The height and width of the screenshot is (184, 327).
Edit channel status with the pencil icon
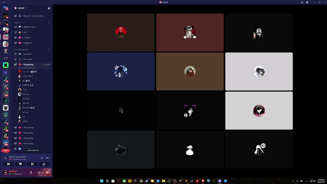pos(34,68)
